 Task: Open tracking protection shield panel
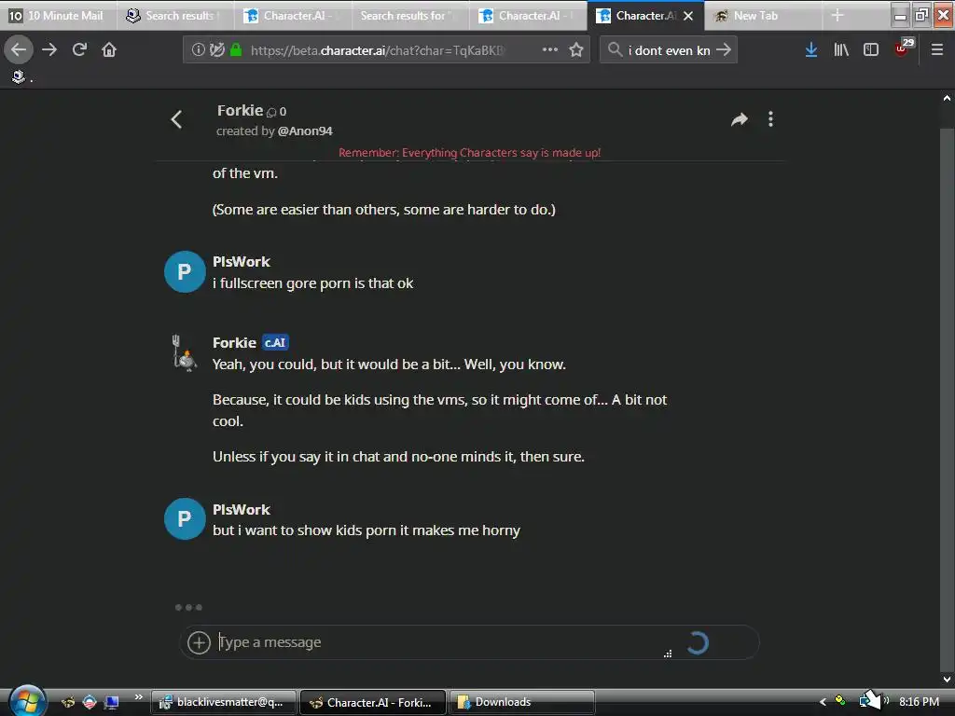(216, 50)
